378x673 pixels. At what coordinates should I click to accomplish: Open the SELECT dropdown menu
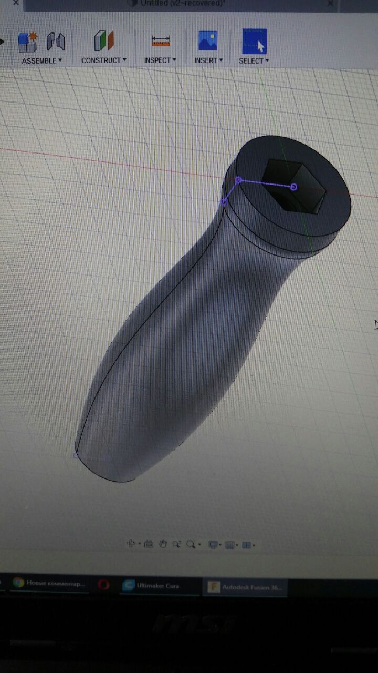(x=254, y=61)
